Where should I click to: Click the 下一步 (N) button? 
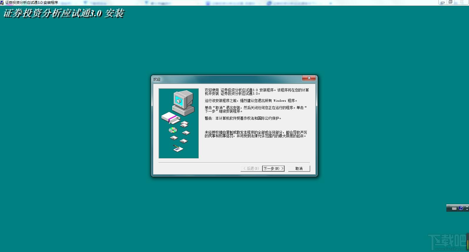(273, 168)
